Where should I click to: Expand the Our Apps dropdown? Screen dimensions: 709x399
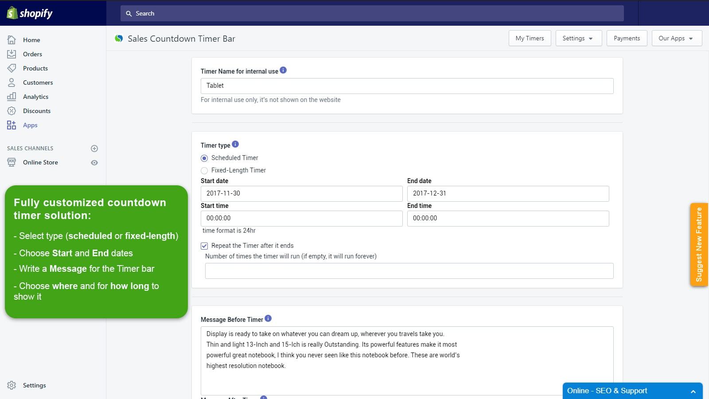pyautogui.click(x=677, y=38)
